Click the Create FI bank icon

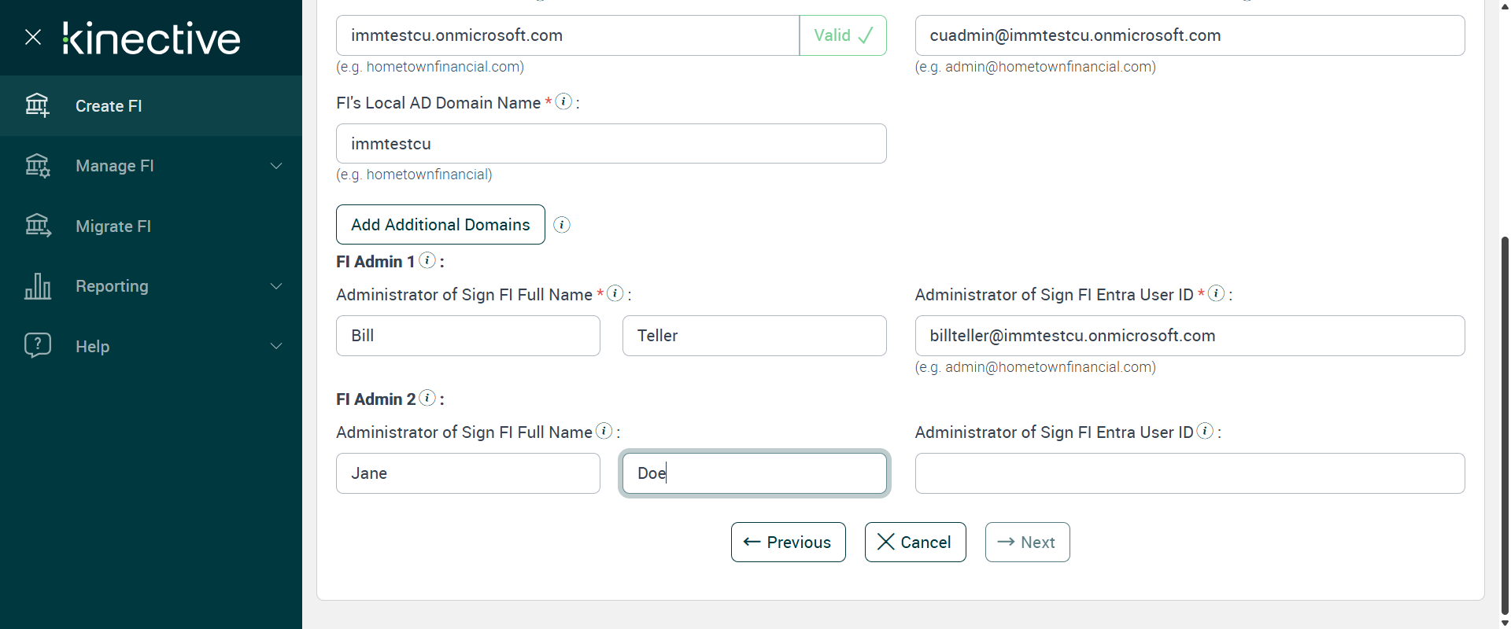pos(37,105)
